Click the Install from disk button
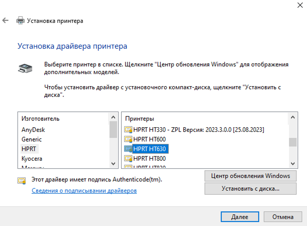Image resolution: width=307 pixels, height=226 pixels. (250, 189)
